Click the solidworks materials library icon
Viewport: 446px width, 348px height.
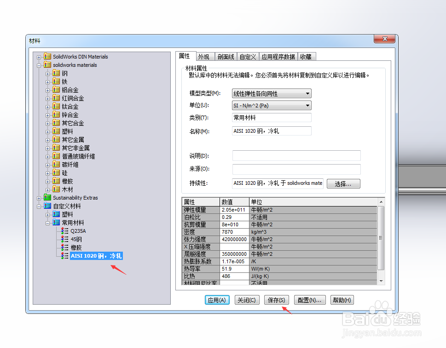[x=47, y=65]
